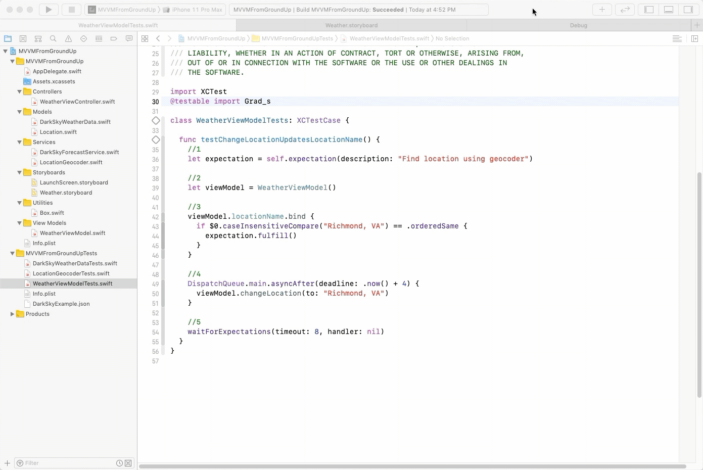Image resolution: width=703 pixels, height=470 pixels.
Task: Open WeatherViewModel.swift file
Action: 73,233
